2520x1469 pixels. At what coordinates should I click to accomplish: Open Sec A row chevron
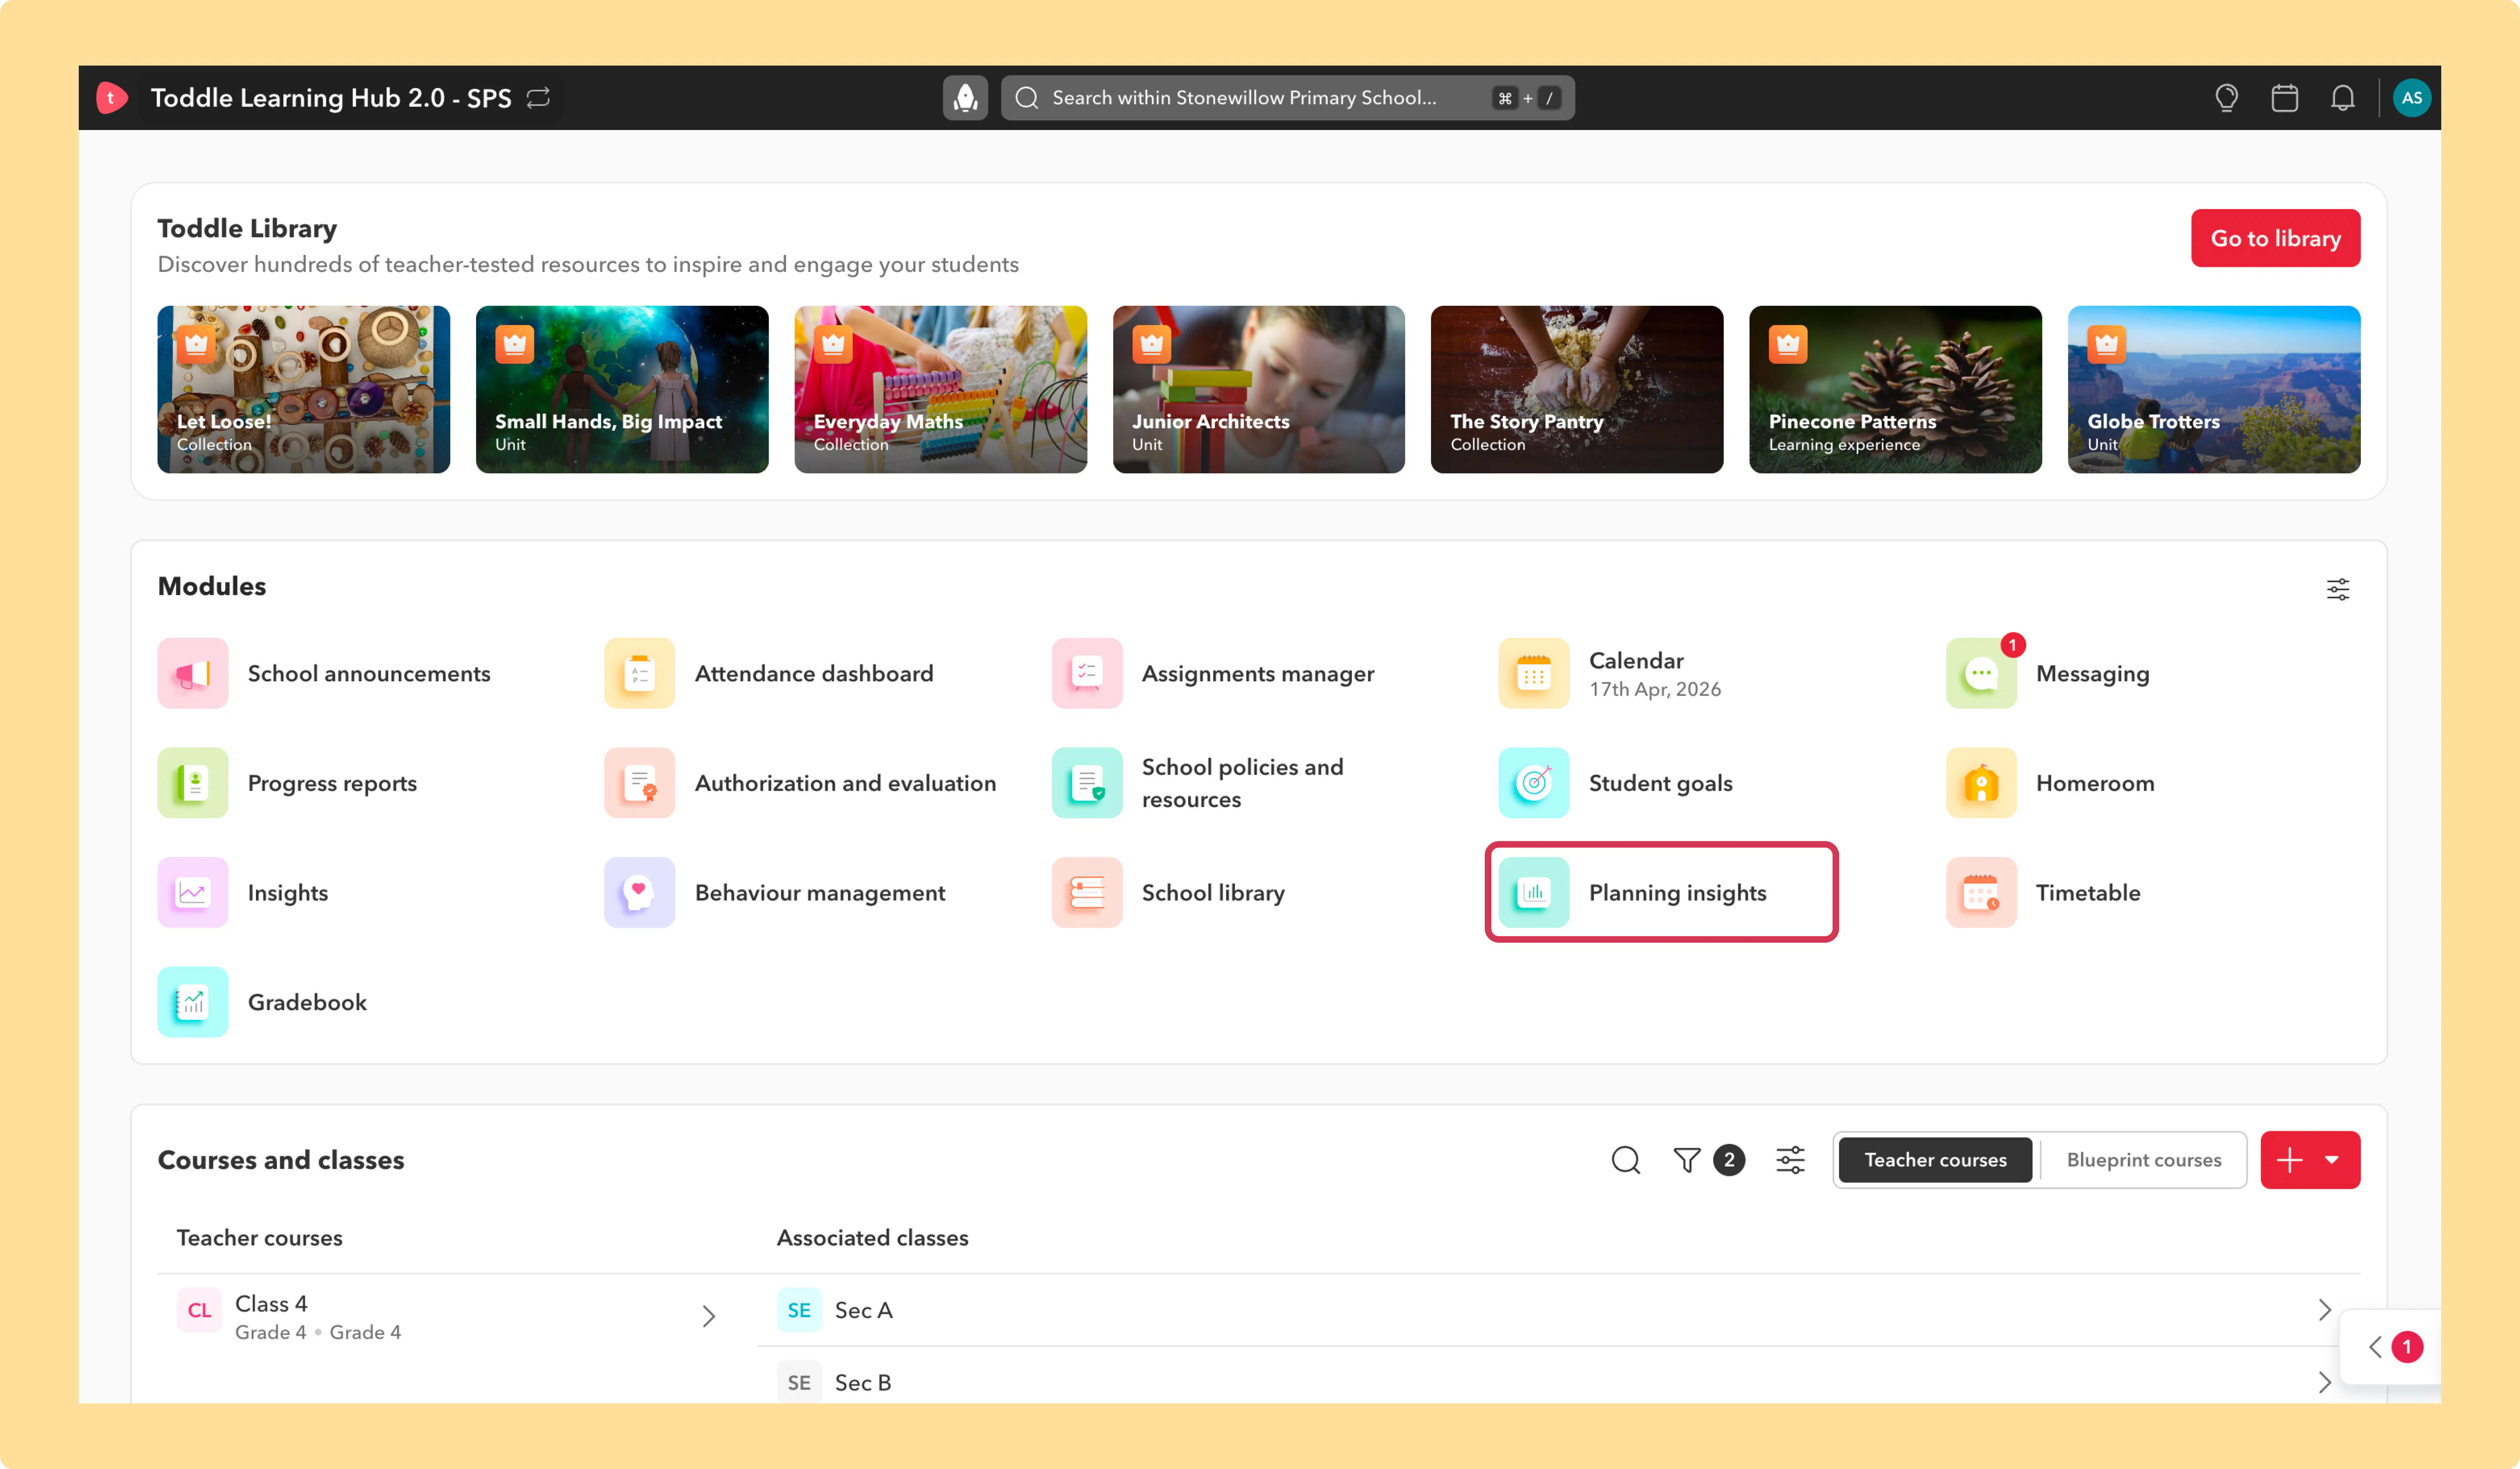point(2325,1310)
